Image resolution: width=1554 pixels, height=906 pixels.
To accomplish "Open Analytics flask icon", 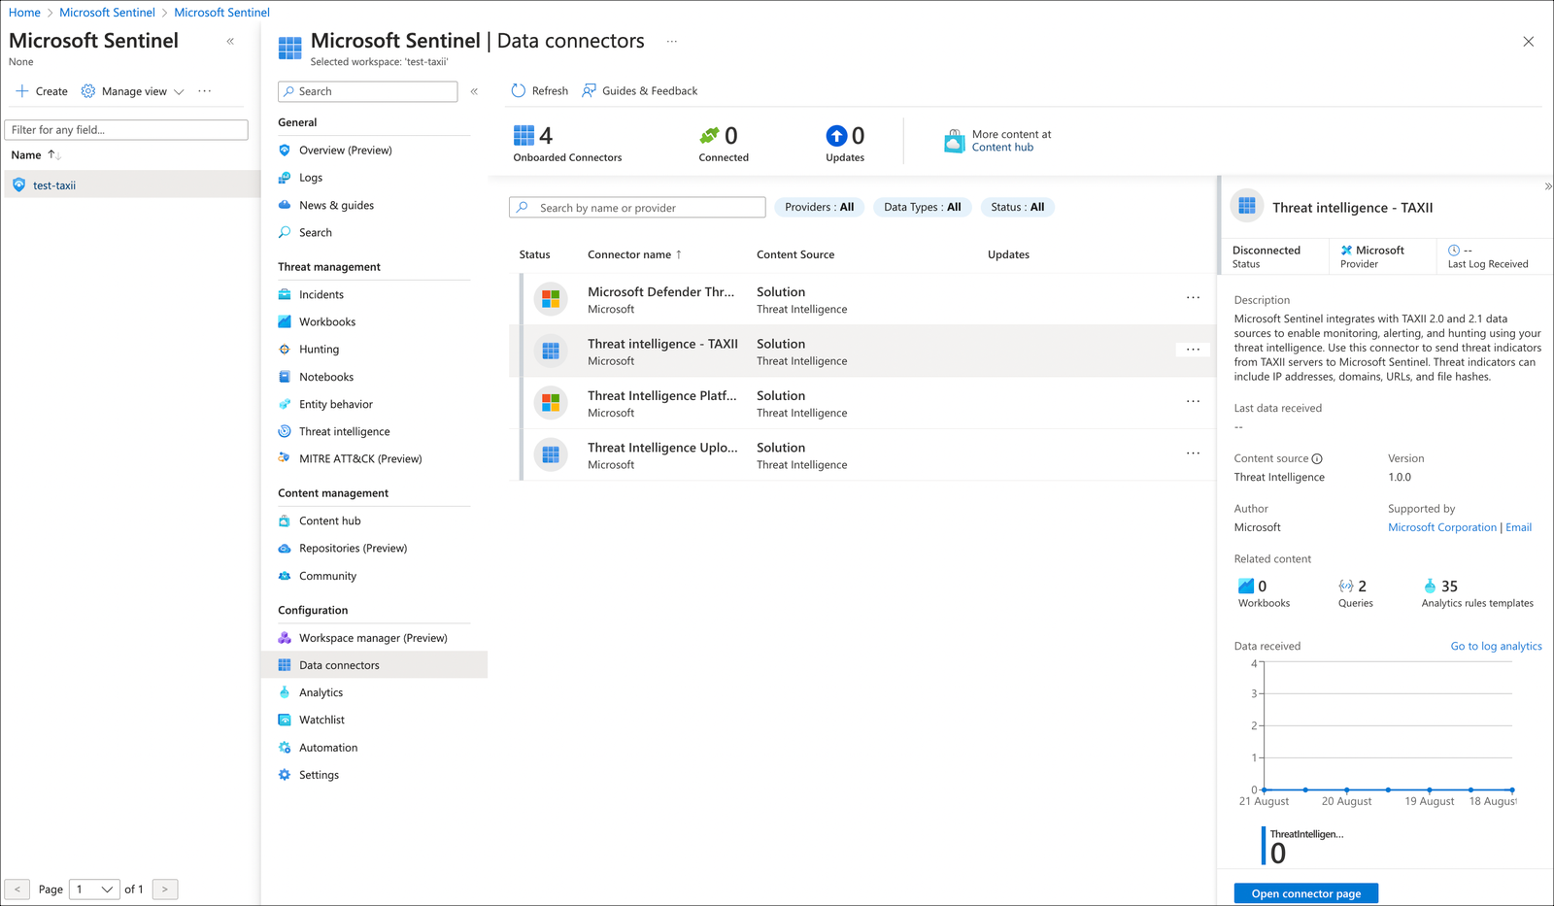I will tap(285, 692).
